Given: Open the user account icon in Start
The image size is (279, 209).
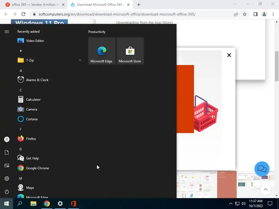Looking at the screenshot, I should (x=7, y=139).
